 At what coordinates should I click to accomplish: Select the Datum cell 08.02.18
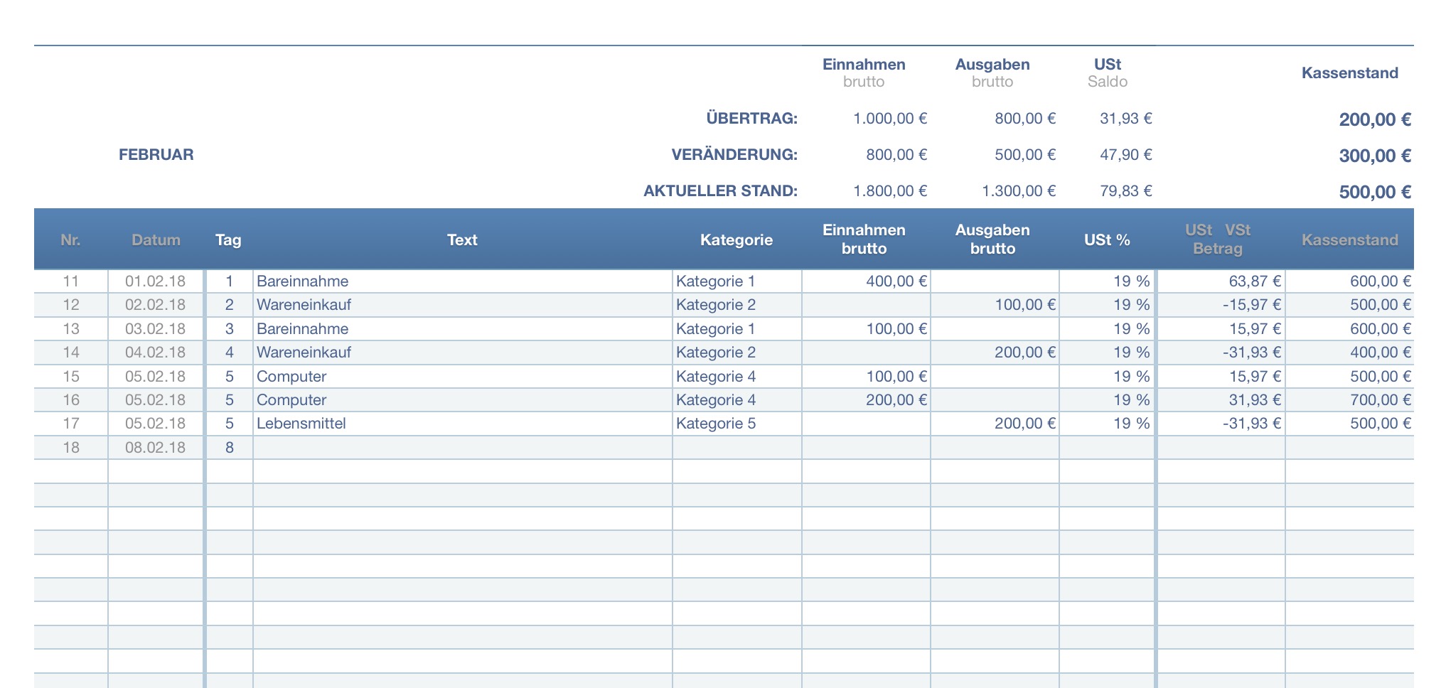155,447
